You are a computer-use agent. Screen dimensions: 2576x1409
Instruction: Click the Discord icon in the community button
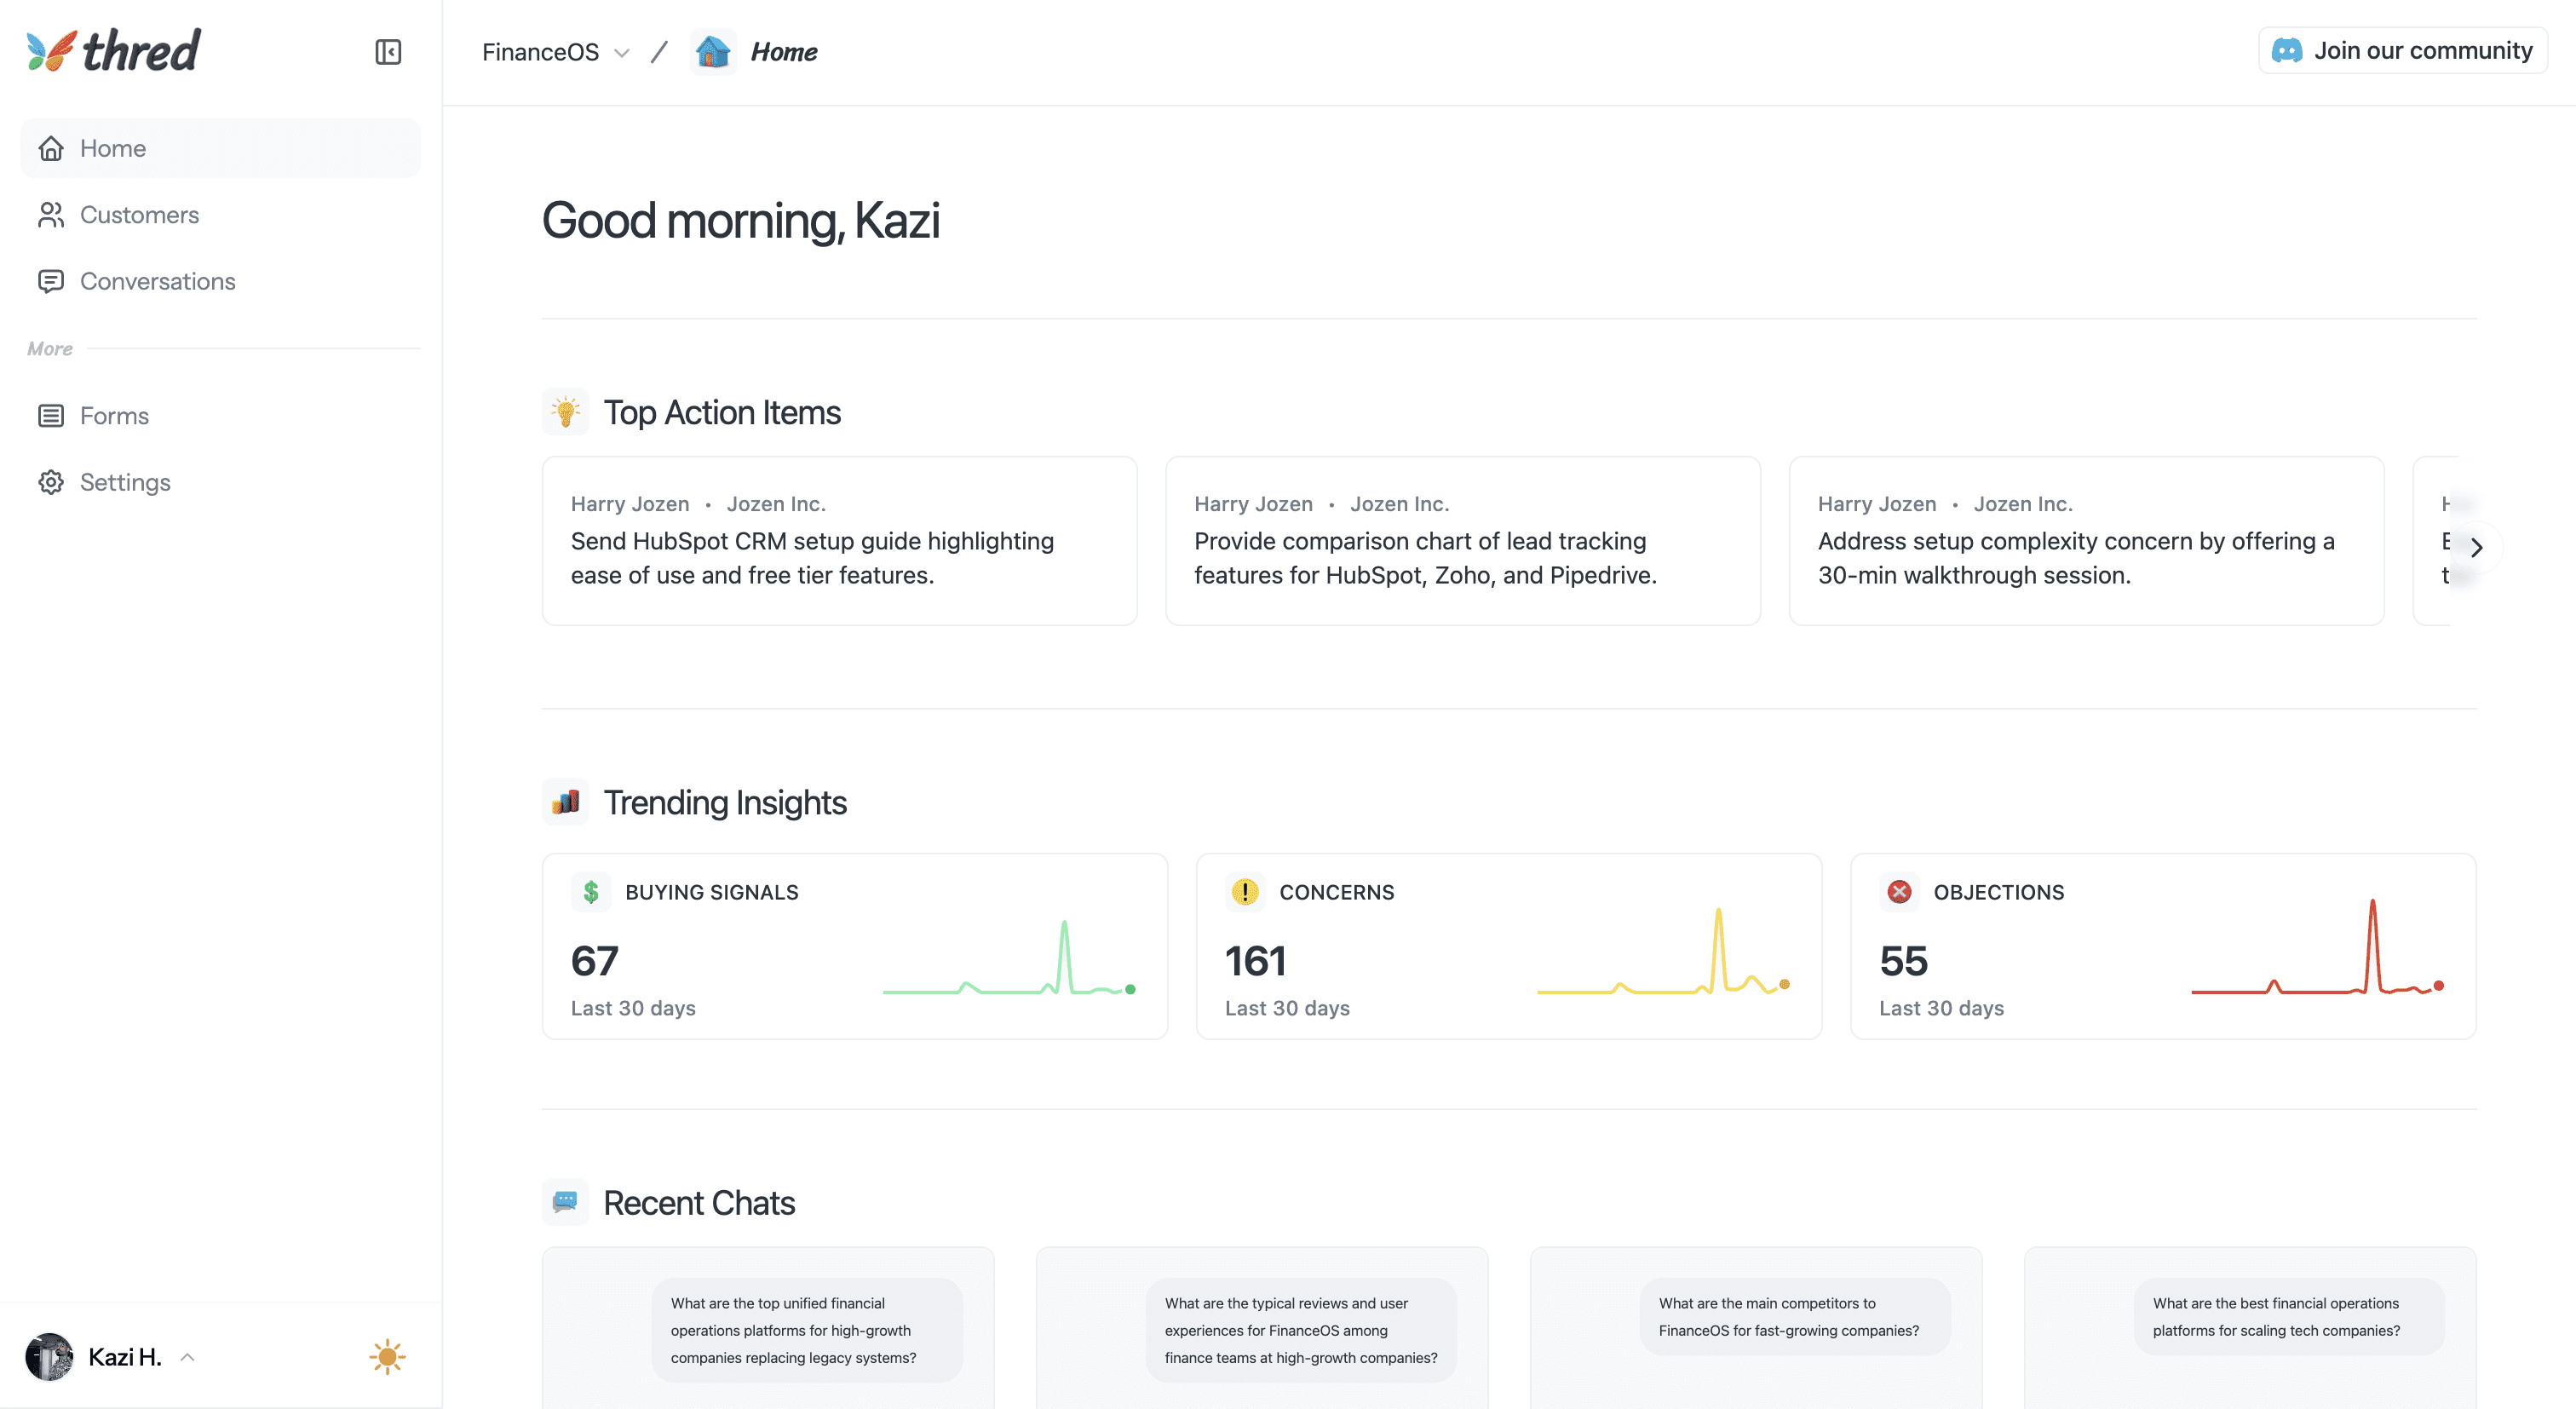pyautogui.click(x=2287, y=51)
